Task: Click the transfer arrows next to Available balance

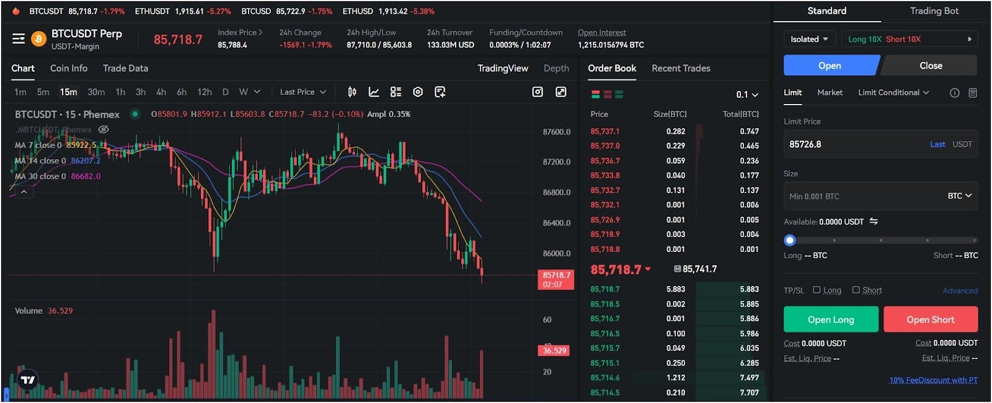Action: tap(874, 221)
